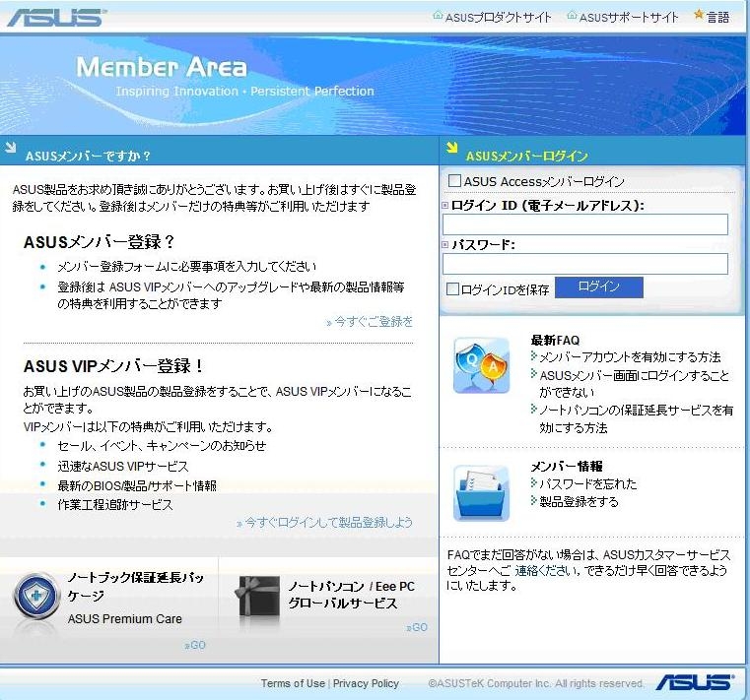
Task: Click GO under ASUS Premium Care
Action: pyautogui.click(x=195, y=645)
